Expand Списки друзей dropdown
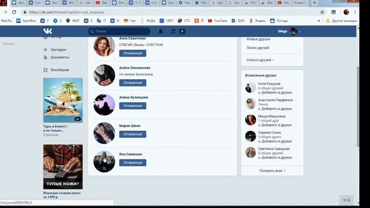This screenshot has width=370, height=208. click(x=260, y=60)
